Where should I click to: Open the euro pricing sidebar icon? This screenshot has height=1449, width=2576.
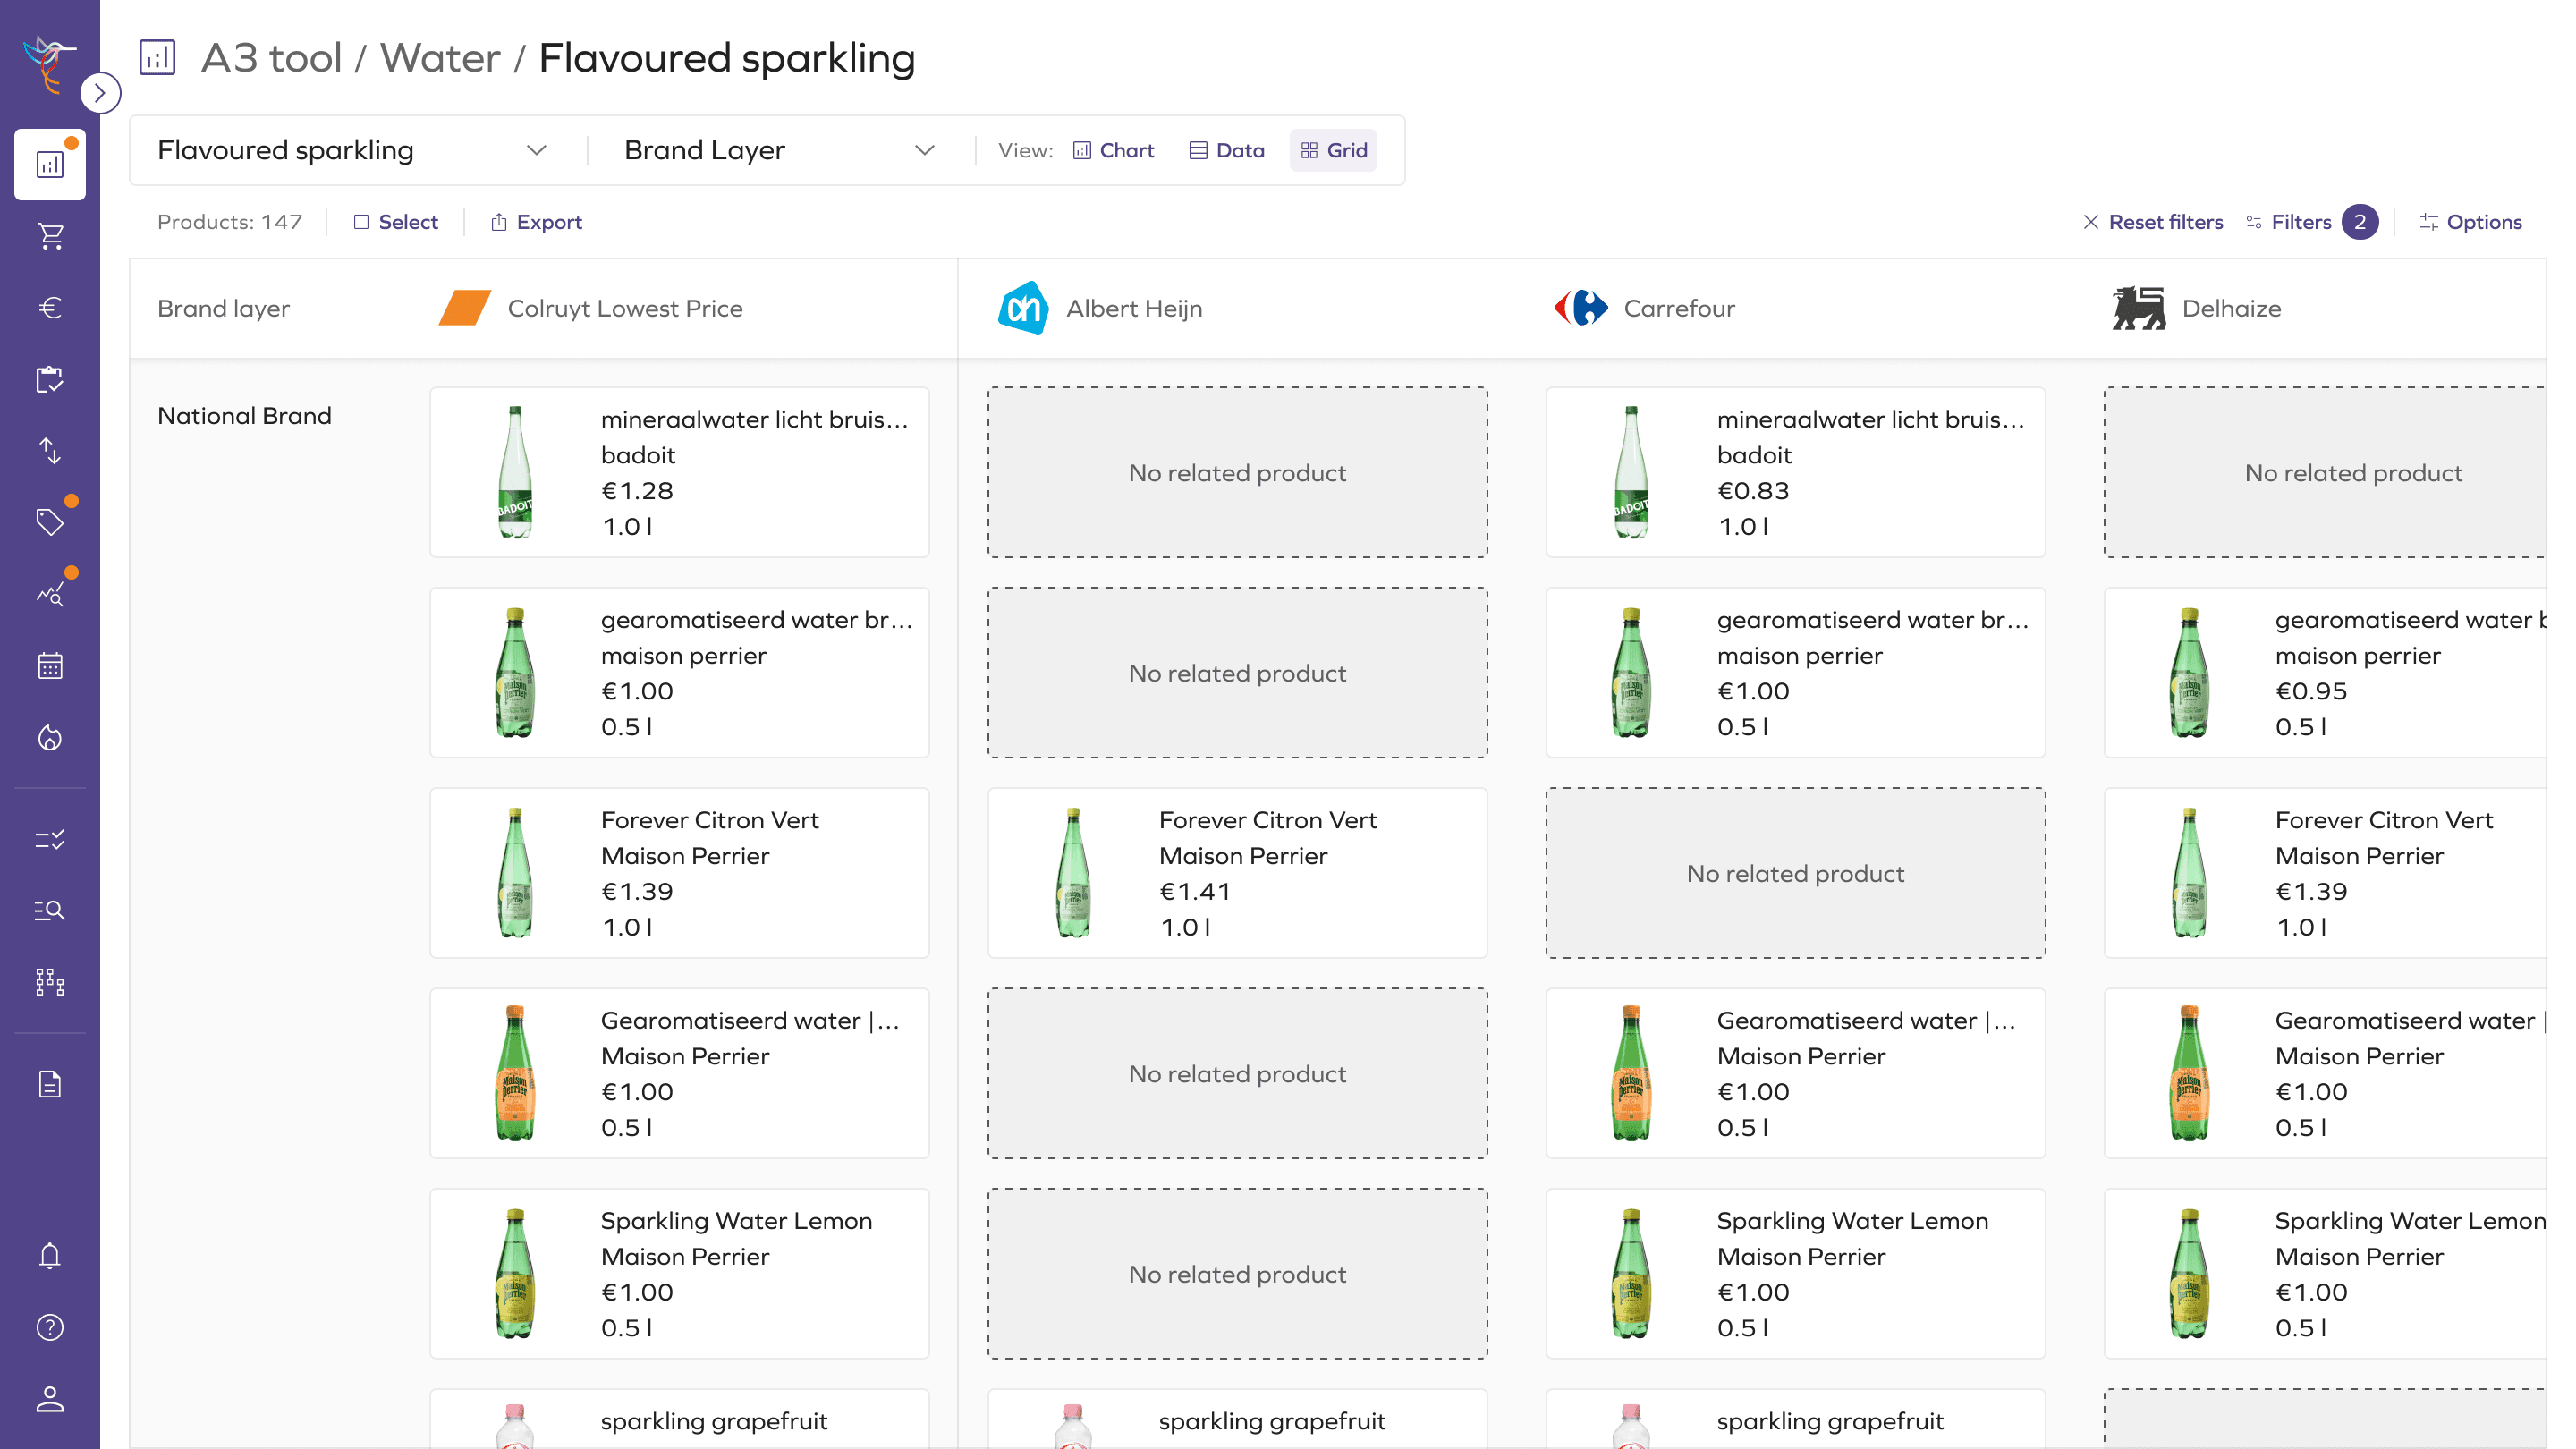tap(50, 307)
